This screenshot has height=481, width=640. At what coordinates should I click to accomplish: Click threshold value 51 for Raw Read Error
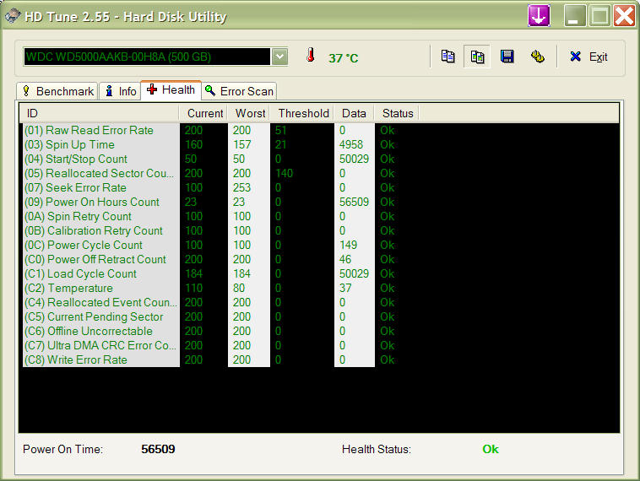[281, 130]
